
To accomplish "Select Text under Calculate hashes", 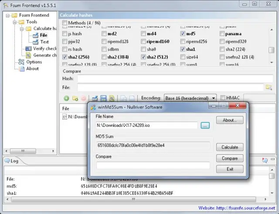I will (x=44, y=42).
